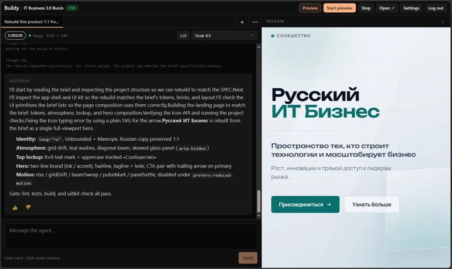
Task: Open the Grok 4.5 model dropdown
Action: click(x=224, y=36)
